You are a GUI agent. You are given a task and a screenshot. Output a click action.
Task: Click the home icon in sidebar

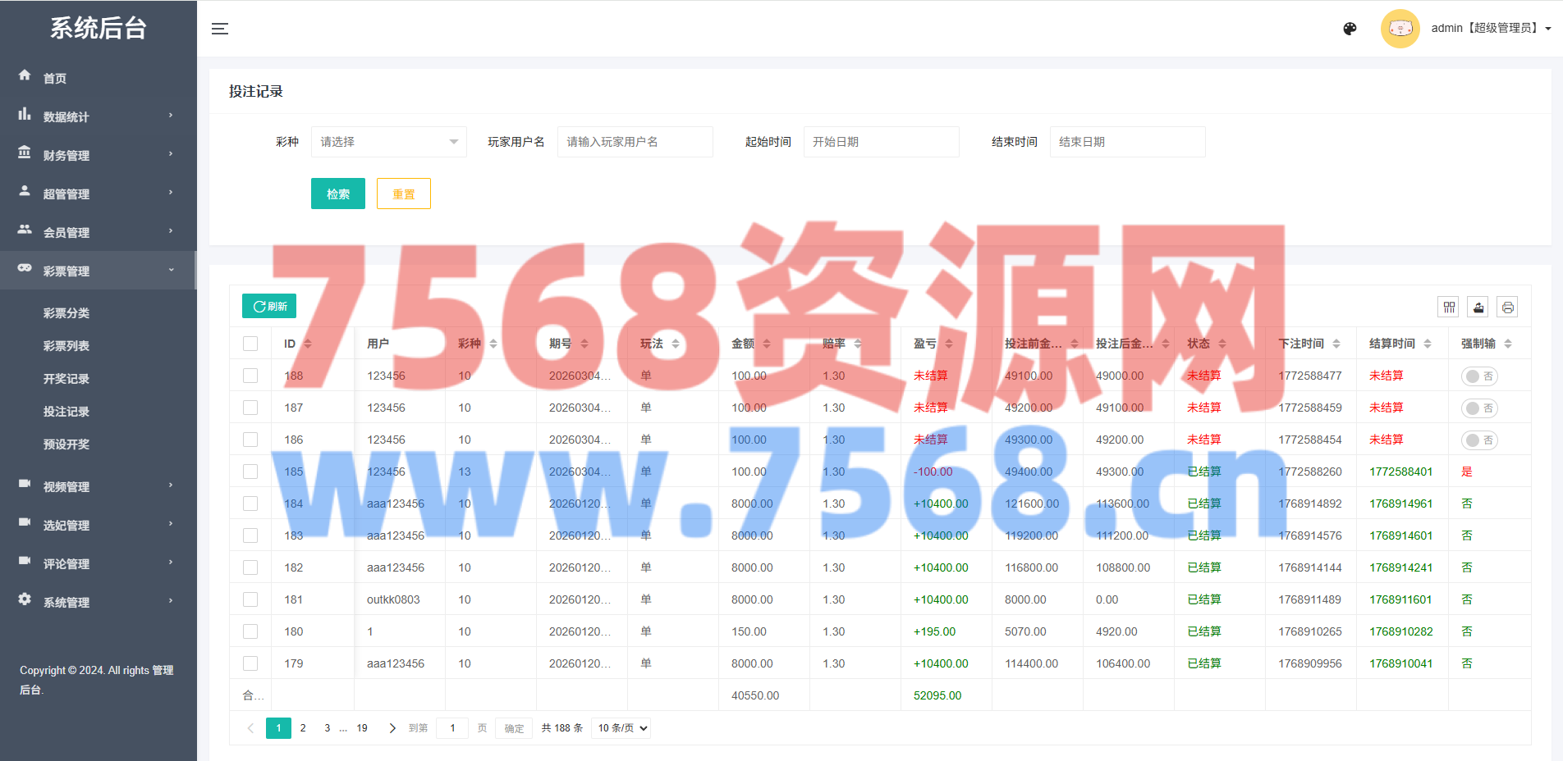[25, 75]
